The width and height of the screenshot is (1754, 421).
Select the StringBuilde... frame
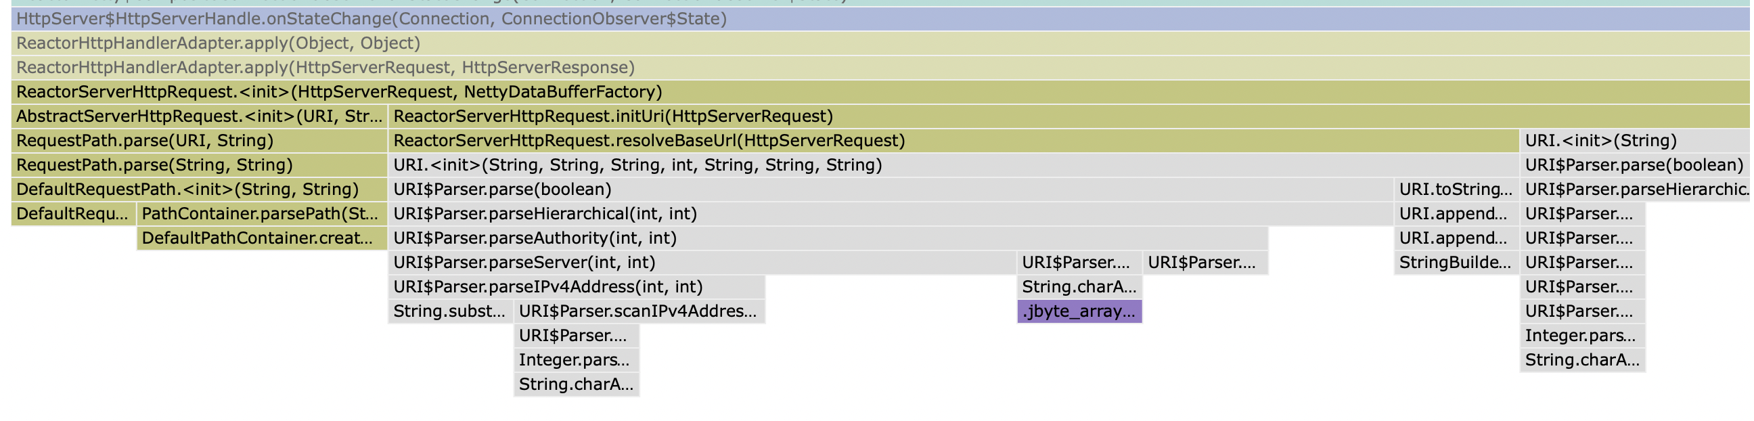1457,263
